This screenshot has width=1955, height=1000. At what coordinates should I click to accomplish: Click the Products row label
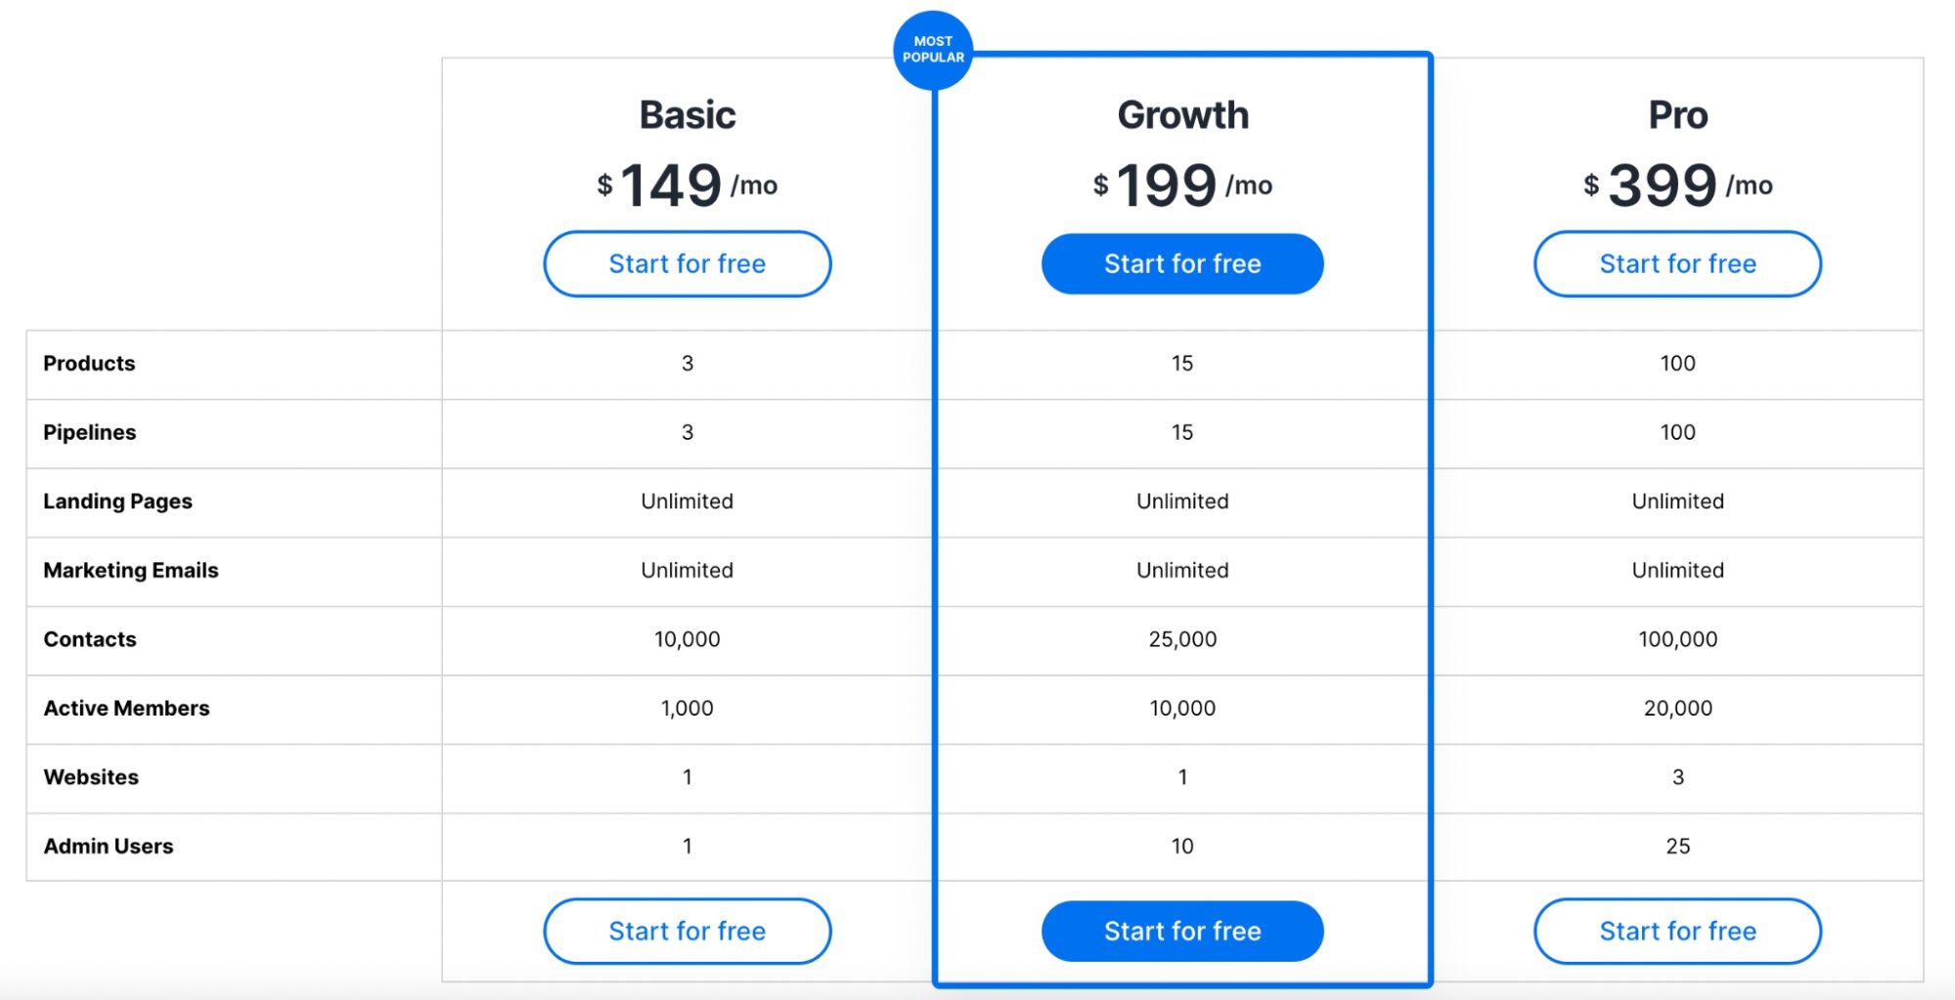[89, 364]
